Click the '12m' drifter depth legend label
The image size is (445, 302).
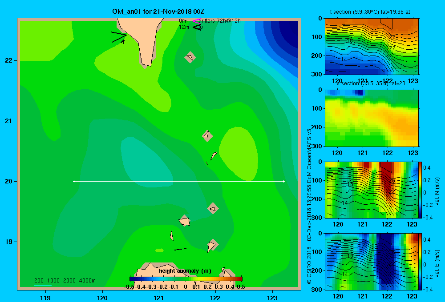(184, 27)
